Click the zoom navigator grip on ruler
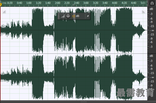This screenshot has width=156, height=103. 73,5
